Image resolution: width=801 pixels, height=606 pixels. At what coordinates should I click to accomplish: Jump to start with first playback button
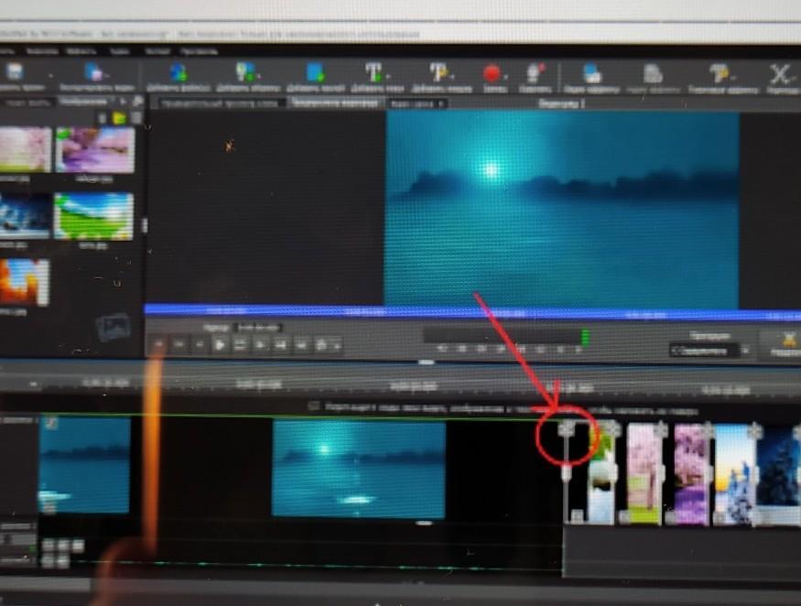click(159, 345)
